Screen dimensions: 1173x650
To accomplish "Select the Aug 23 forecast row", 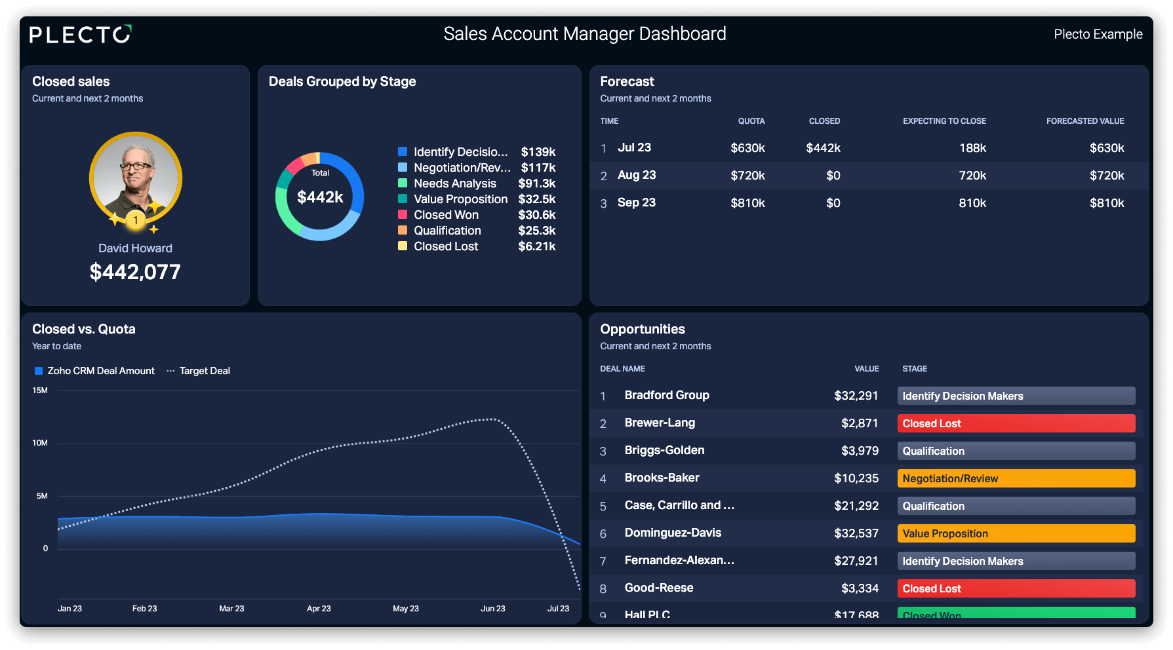I will coord(869,176).
